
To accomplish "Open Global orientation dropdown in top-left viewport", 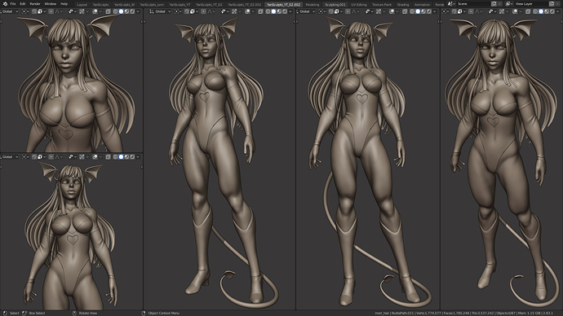I will 9,11.
